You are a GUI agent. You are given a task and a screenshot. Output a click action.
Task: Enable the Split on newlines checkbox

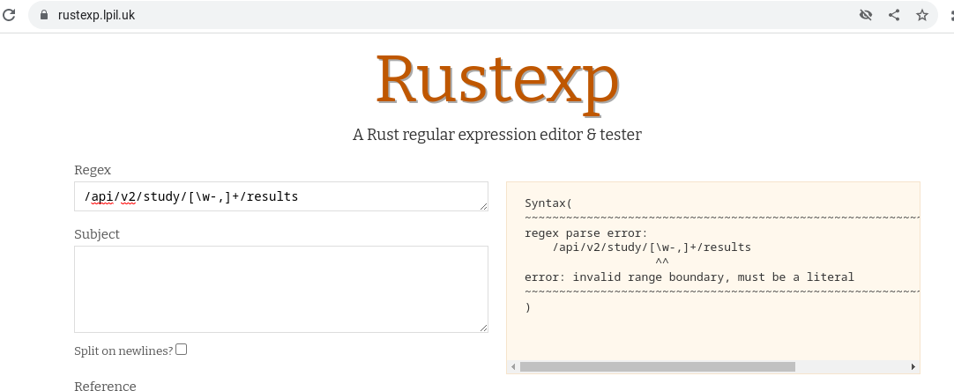[x=182, y=350]
